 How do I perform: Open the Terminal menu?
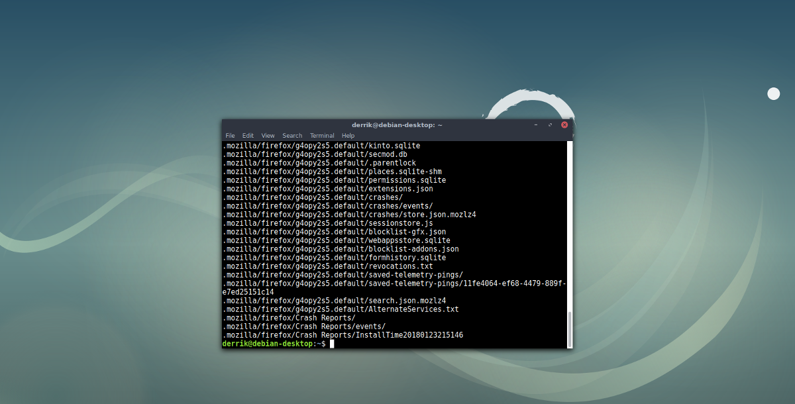click(322, 136)
